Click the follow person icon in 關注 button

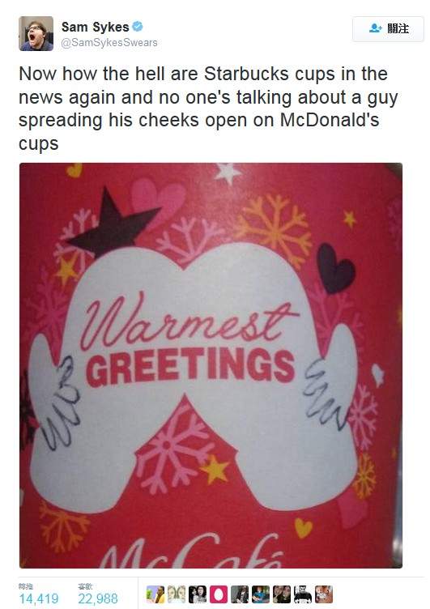[376, 28]
